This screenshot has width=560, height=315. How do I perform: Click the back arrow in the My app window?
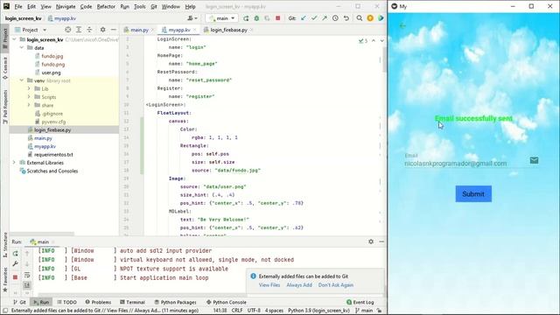(402, 25)
